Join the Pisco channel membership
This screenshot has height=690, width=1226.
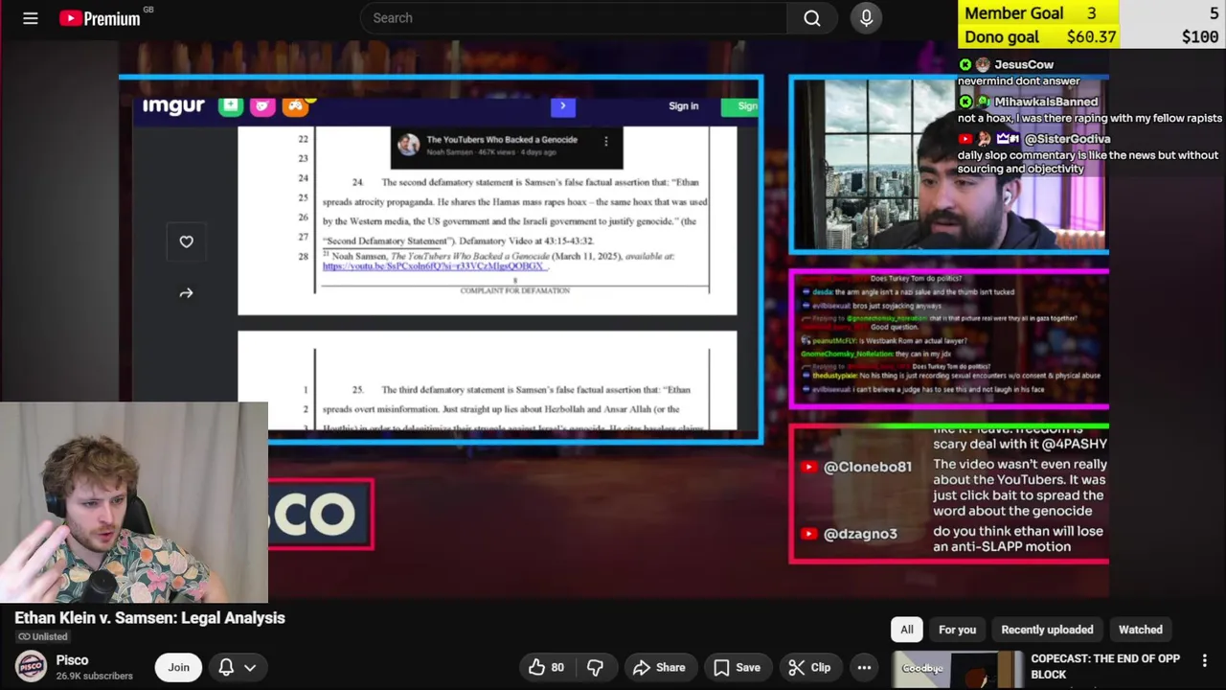(x=179, y=667)
